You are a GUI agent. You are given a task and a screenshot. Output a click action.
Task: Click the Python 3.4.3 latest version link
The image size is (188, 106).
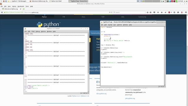(76, 96)
